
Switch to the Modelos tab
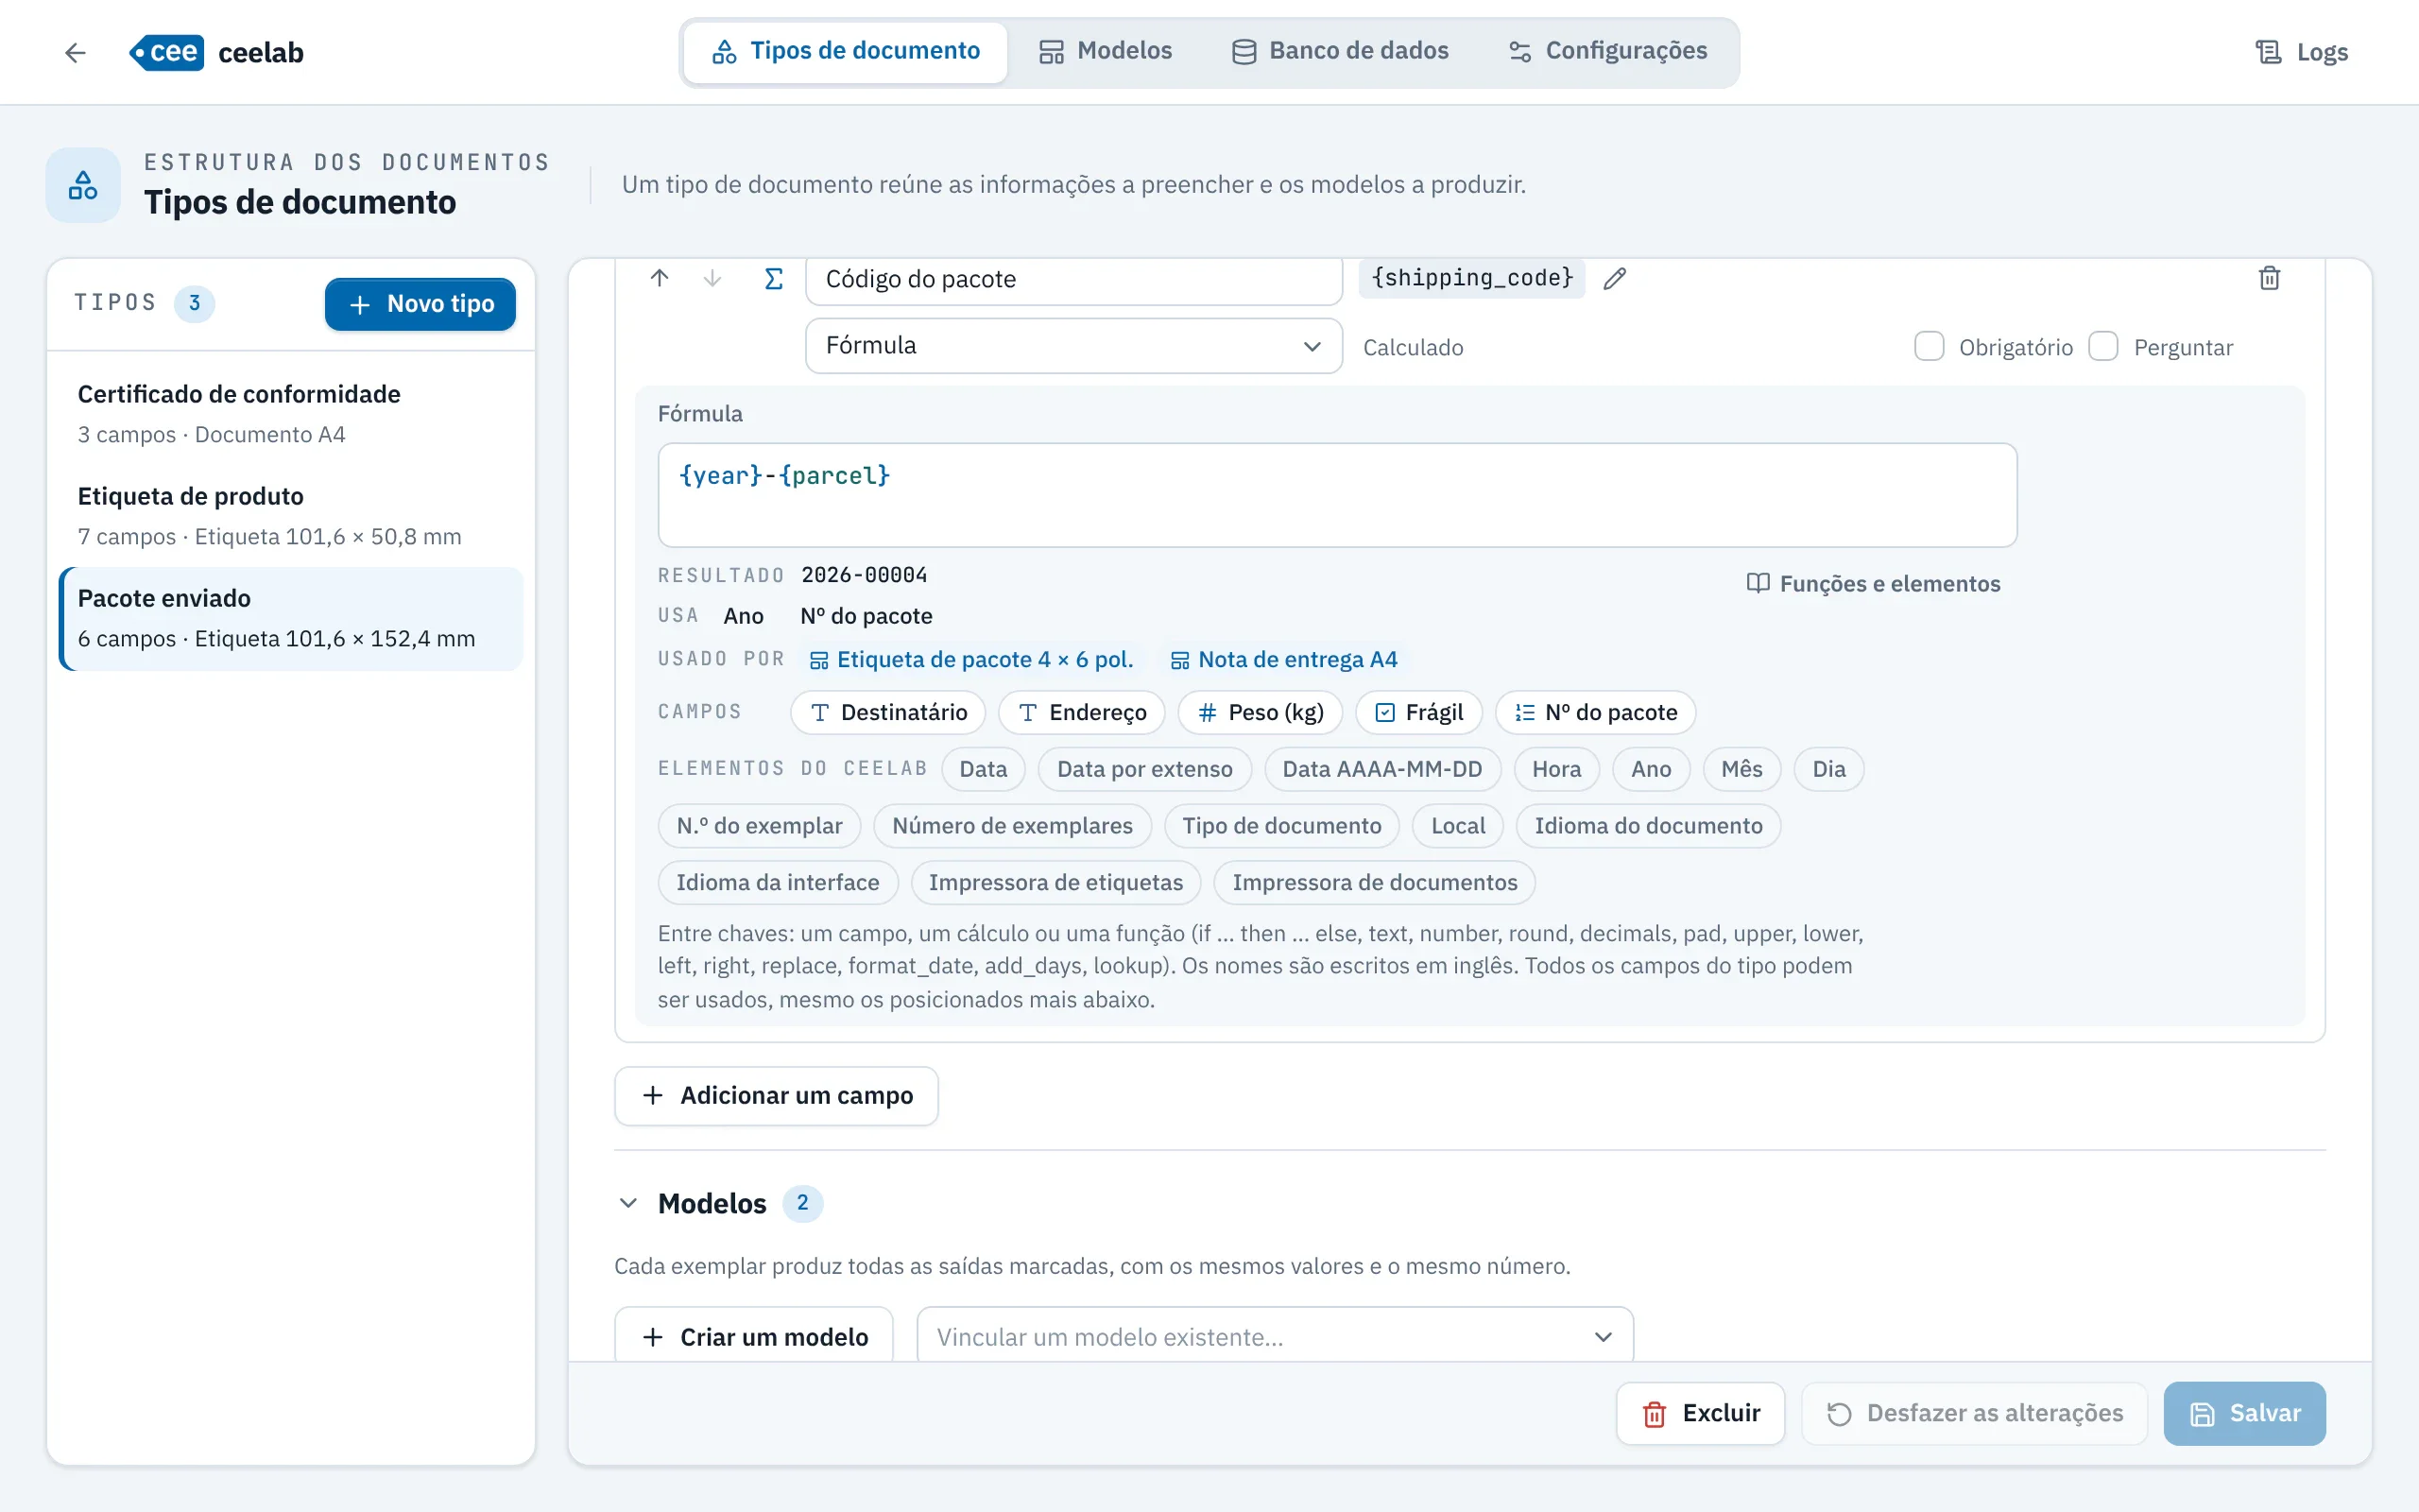[1106, 52]
